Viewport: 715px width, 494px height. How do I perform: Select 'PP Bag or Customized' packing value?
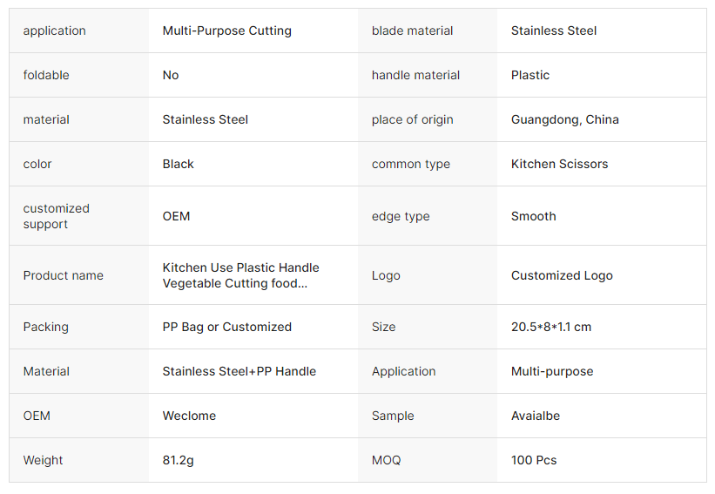click(x=226, y=327)
